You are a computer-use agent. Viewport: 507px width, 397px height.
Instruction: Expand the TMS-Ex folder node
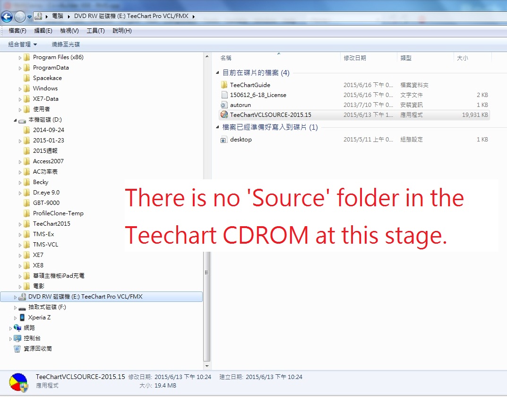tap(20, 234)
